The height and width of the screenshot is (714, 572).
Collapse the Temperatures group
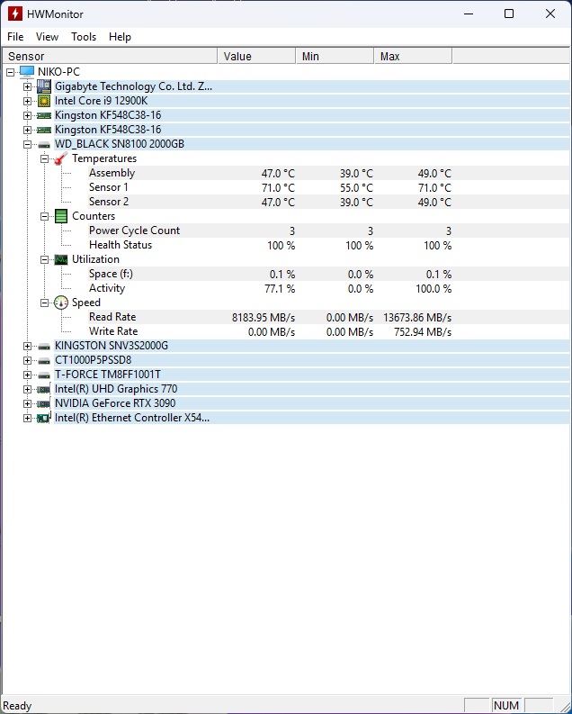point(44,159)
